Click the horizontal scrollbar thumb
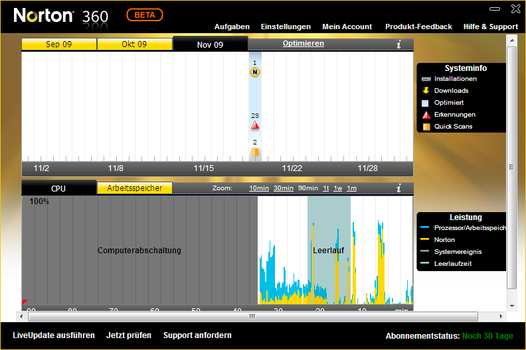The image size is (526, 350). tap(253, 316)
